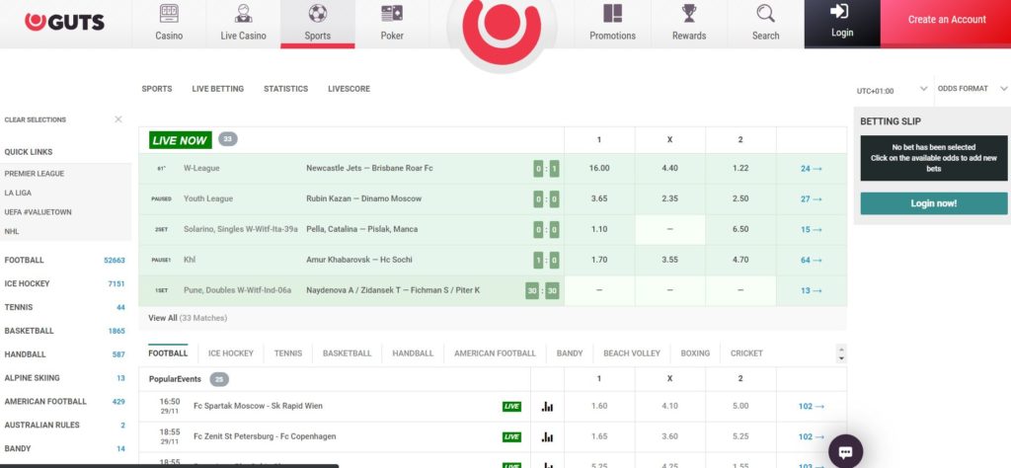Image resolution: width=1011 pixels, height=468 pixels.
Task: Go to the Live Betting menu
Action: coord(217,89)
